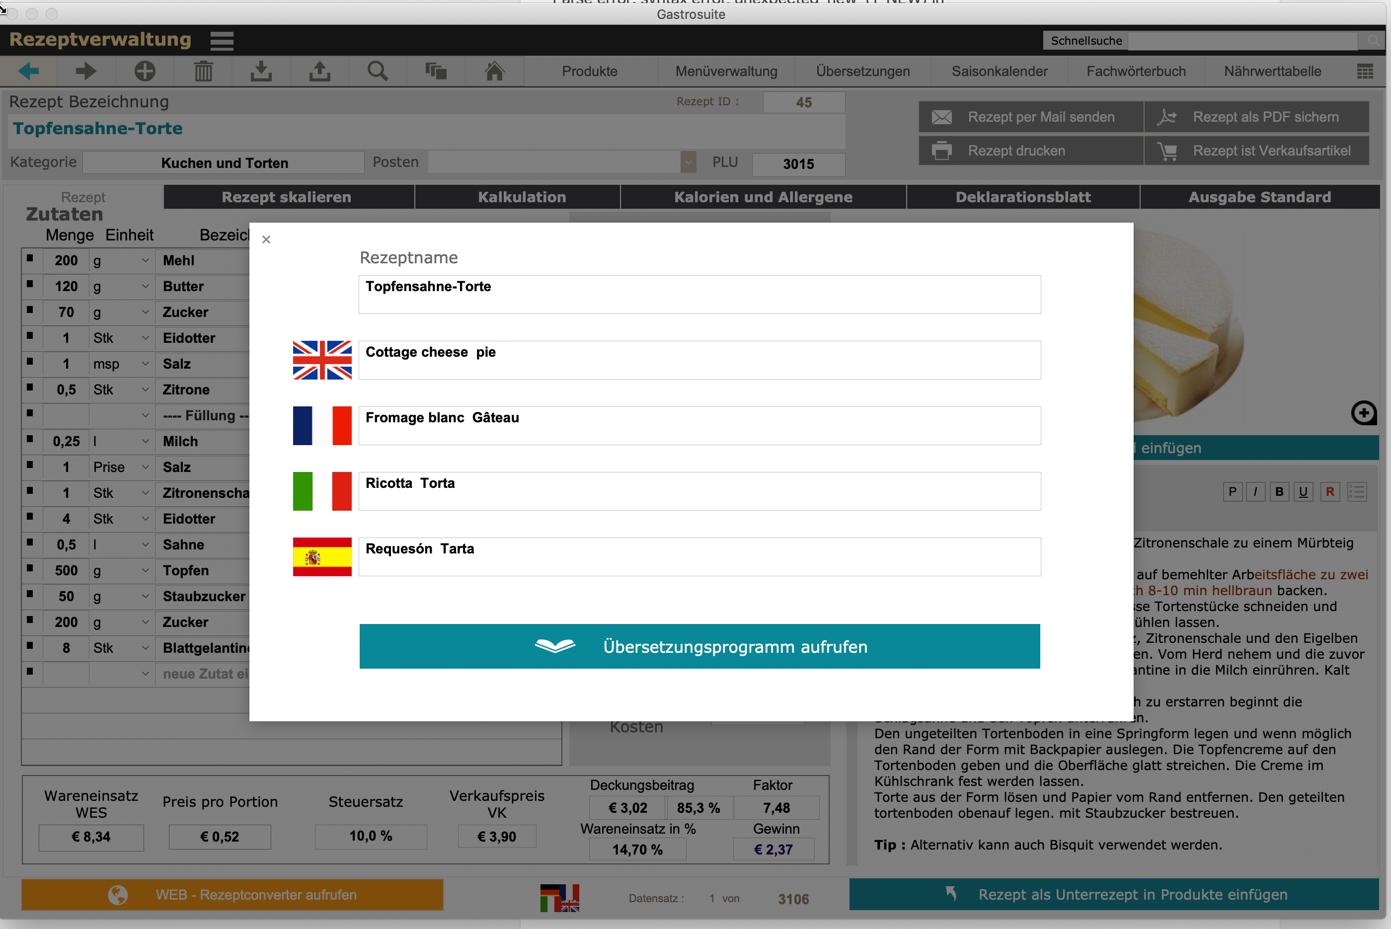Delete recipe using trash can icon

coord(203,71)
